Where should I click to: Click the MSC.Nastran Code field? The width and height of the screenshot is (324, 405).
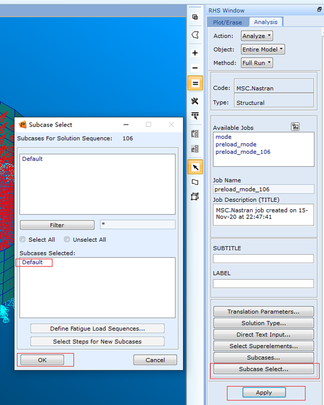pyautogui.click(x=274, y=86)
